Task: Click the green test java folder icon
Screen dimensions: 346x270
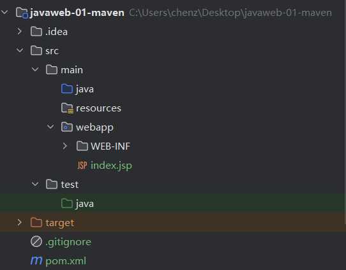Action: tap(67, 203)
